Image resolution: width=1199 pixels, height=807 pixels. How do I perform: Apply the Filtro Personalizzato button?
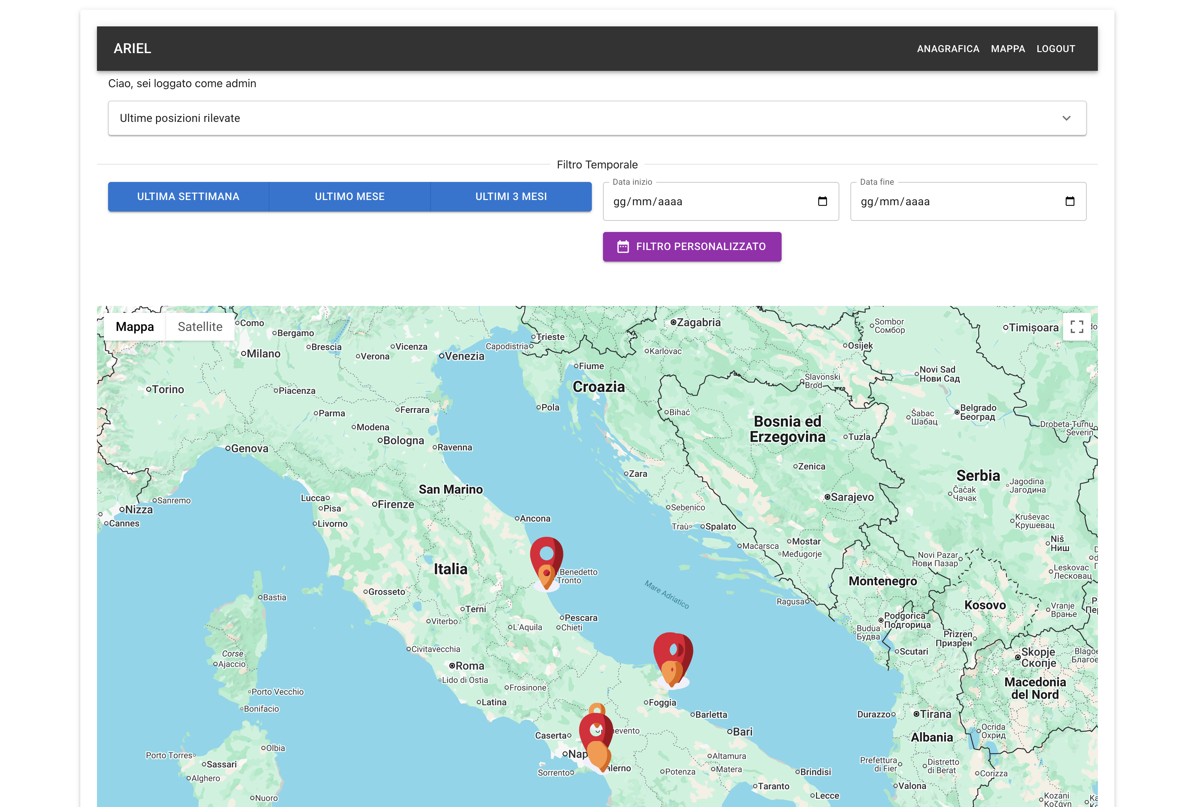(x=692, y=247)
